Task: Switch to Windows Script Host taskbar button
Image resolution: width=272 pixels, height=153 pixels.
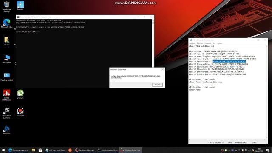Action: point(130,150)
